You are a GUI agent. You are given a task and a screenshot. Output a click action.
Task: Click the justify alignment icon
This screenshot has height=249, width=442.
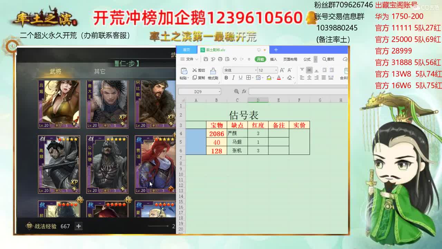(x=324, y=77)
